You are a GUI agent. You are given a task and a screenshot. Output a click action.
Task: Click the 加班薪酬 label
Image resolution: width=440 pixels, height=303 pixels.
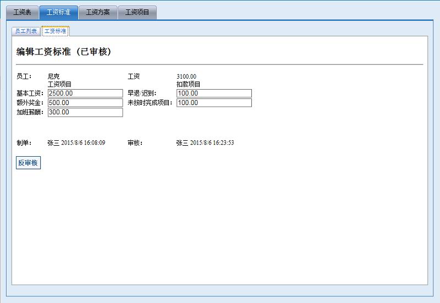30,112
